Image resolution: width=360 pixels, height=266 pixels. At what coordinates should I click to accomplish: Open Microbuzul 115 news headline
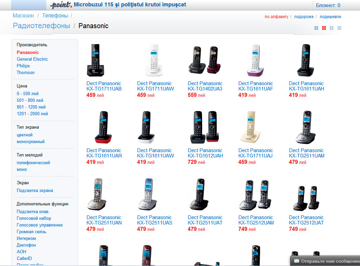click(x=130, y=5)
